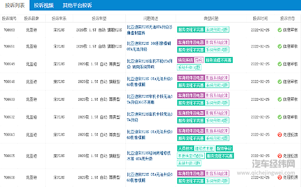The width and height of the screenshot is (301, 187).
Task: Click green check status icon for complaint 708649
Action: pyautogui.click(x=280, y=64)
